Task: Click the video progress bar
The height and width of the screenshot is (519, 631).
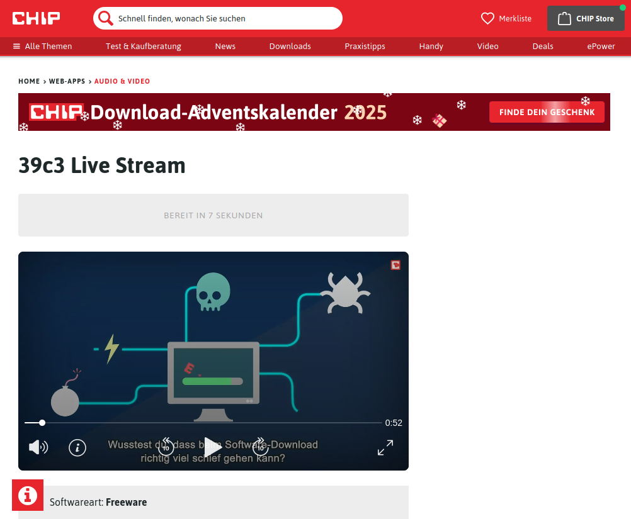Action: coord(202,423)
